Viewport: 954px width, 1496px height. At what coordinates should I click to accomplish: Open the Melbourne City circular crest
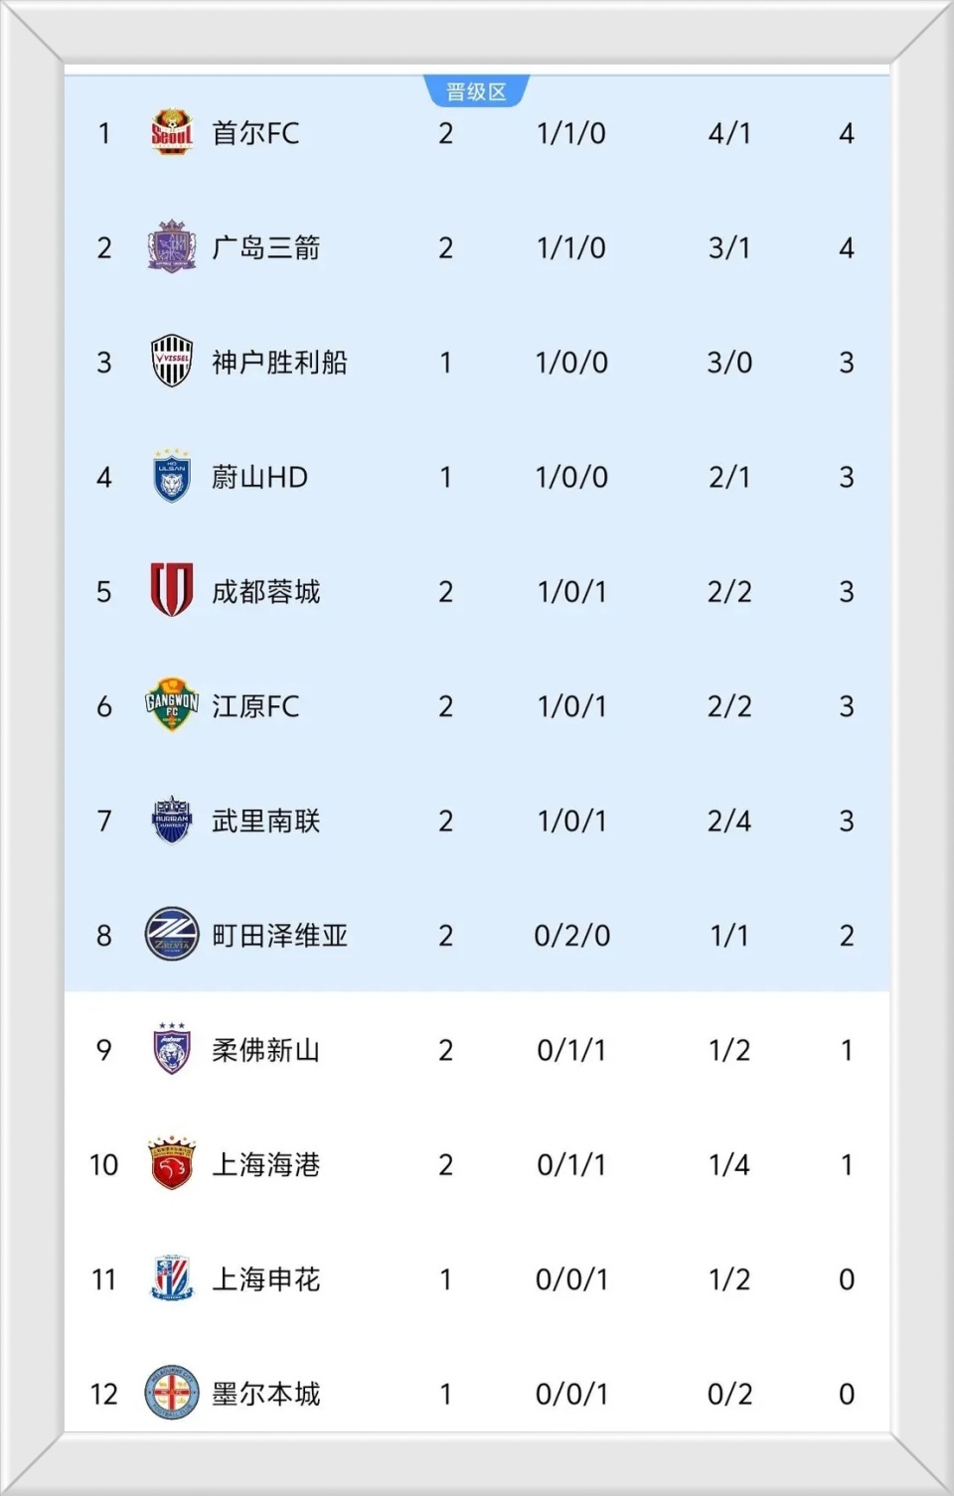pos(171,1394)
